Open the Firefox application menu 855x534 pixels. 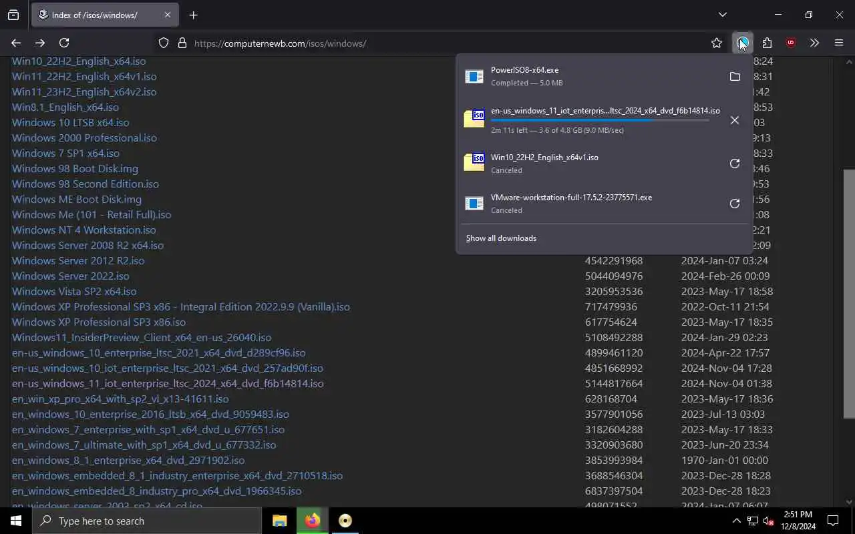[x=839, y=43]
